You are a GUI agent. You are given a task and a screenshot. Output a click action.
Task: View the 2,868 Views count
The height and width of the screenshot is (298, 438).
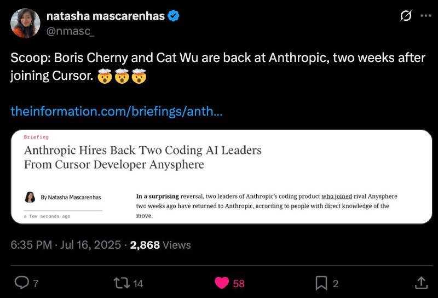click(160, 245)
